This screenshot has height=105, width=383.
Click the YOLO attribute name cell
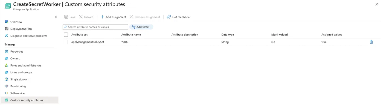[125, 42]
